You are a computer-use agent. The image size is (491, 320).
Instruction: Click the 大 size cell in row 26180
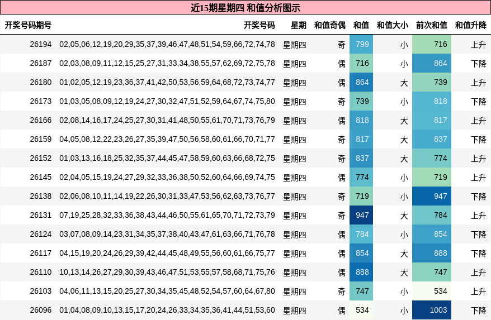[x=404, y=83]
